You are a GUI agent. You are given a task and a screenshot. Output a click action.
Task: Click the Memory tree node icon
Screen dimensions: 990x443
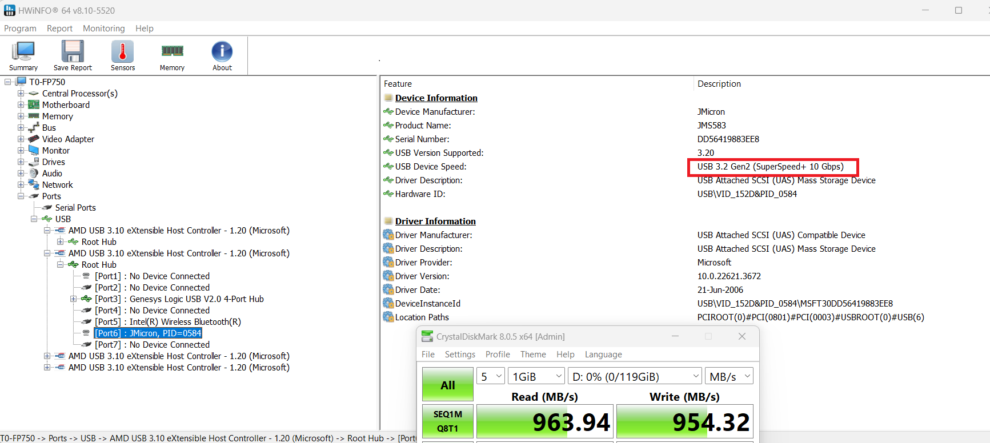pyautogui.click(x=34, y=116)
